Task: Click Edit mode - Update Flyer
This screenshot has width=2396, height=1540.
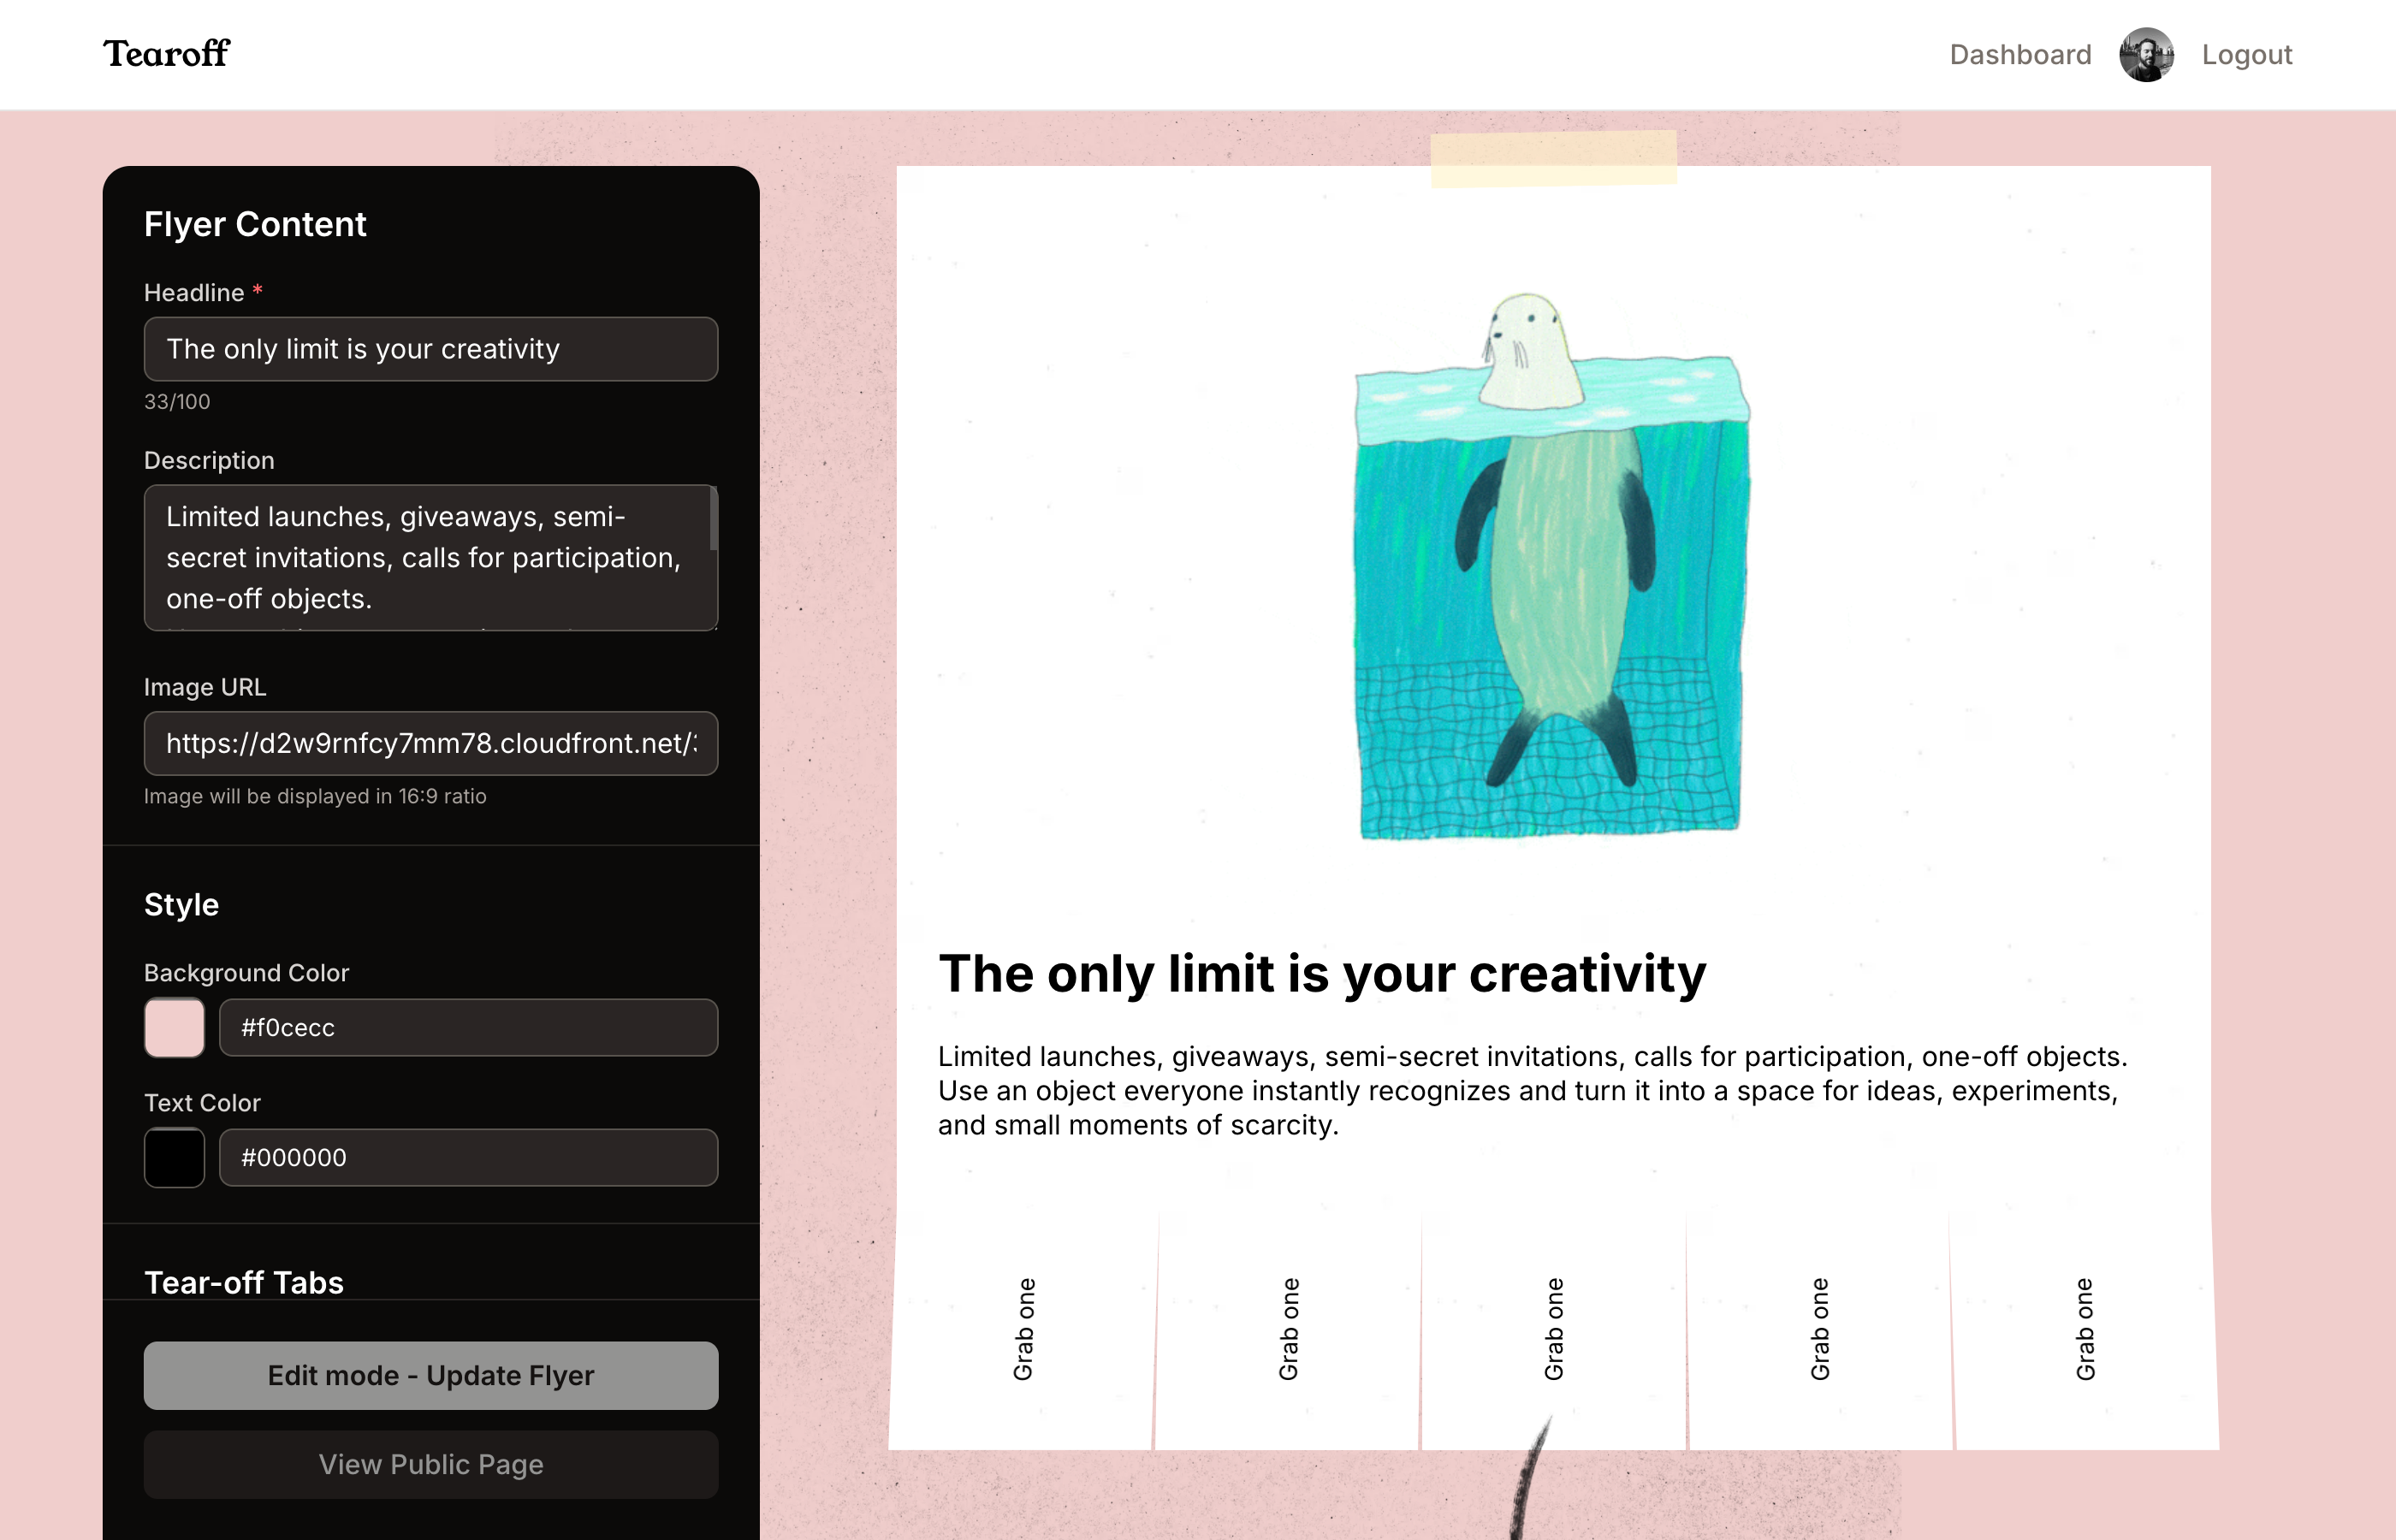Action: point(430,1375)
